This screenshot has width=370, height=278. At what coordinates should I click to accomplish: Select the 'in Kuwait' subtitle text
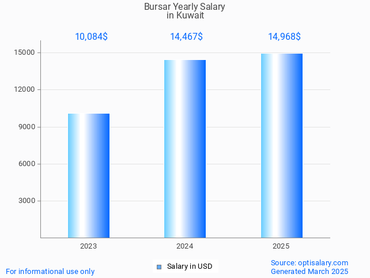click(185, 16)
